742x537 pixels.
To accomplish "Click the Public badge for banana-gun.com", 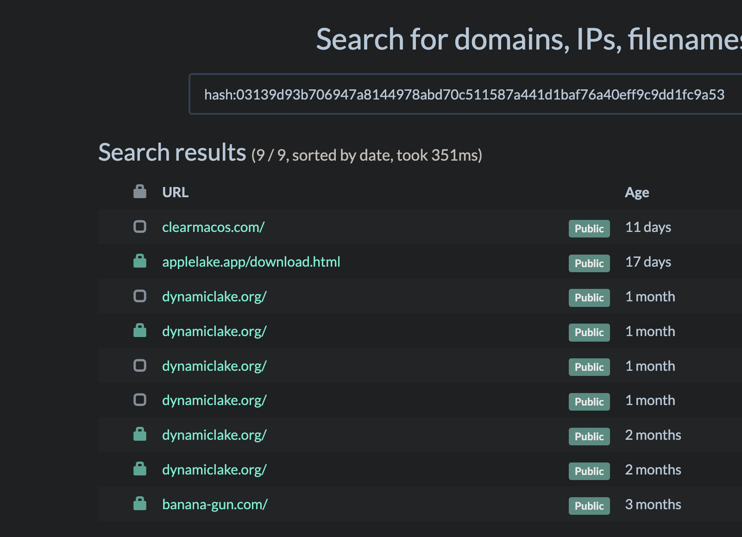I will pyautogui.click(x=589, y=506).
